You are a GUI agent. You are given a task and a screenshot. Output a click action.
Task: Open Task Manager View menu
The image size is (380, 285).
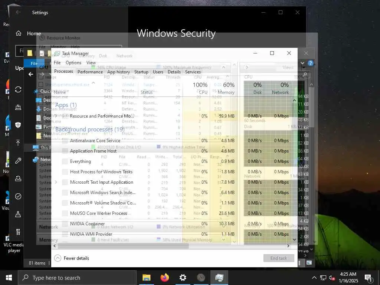coord(91,62)
